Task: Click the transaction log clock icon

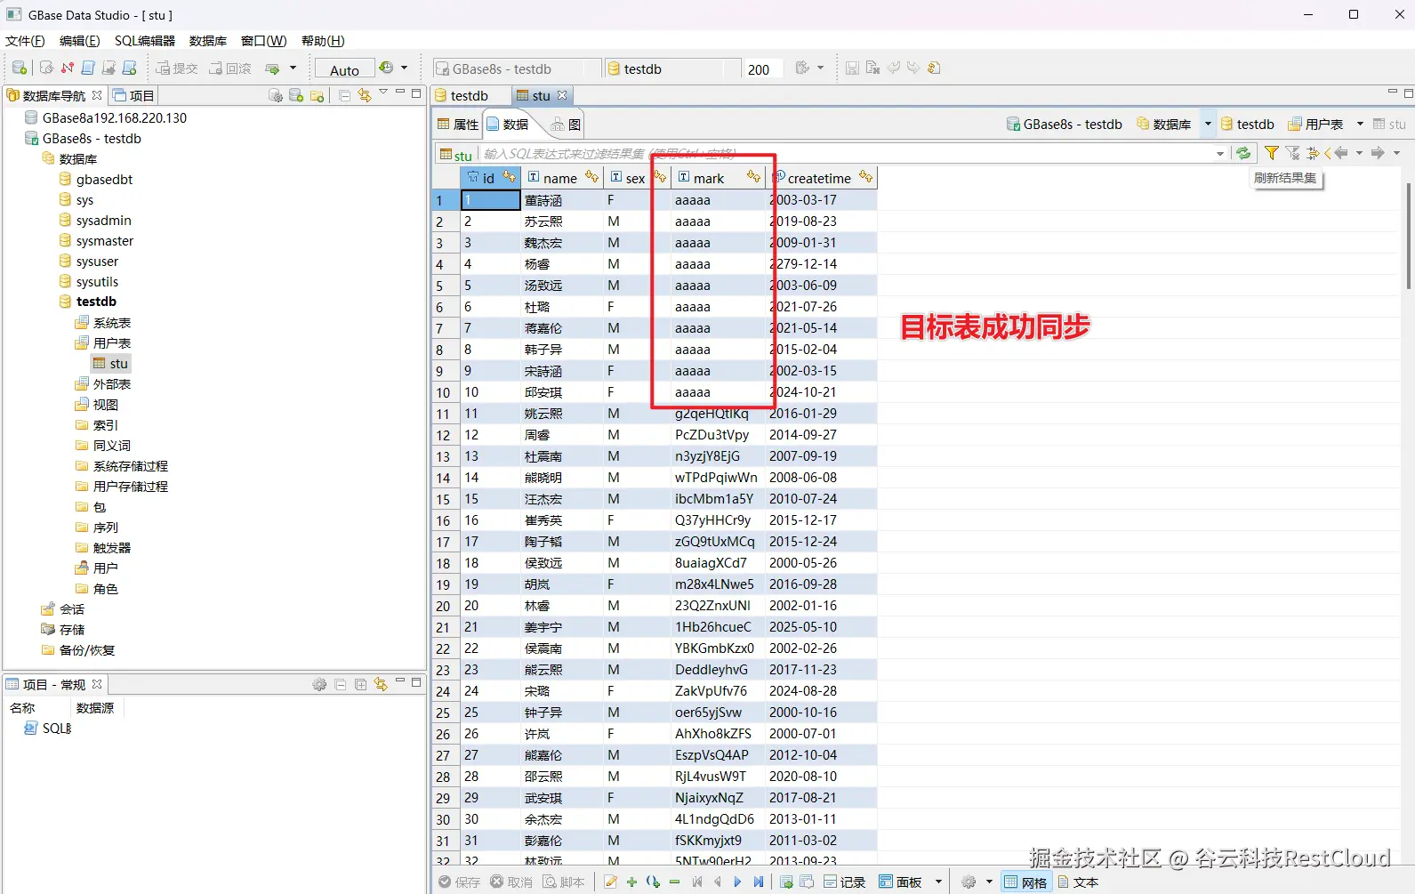Action: click(x=386, y=68)
